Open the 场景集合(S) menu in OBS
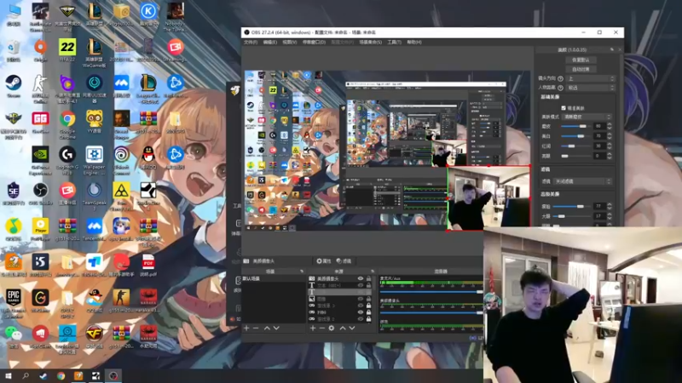Screen dimensions: 682x383 point(371,42)
